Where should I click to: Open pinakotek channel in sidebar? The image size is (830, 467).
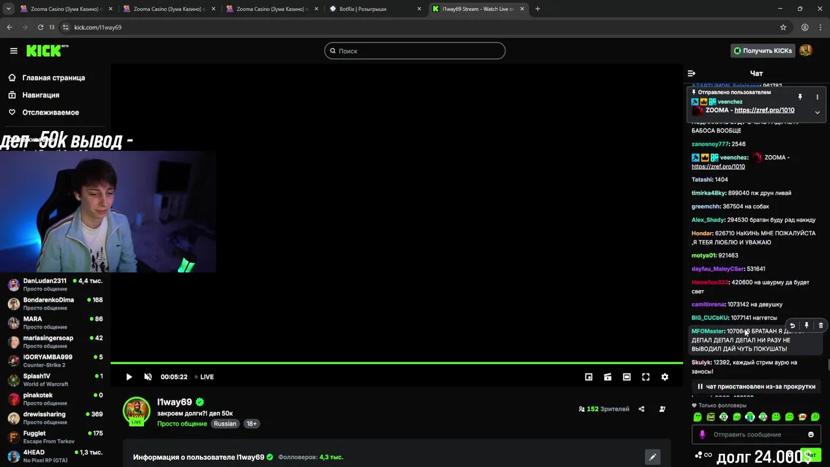click(55, 399)
